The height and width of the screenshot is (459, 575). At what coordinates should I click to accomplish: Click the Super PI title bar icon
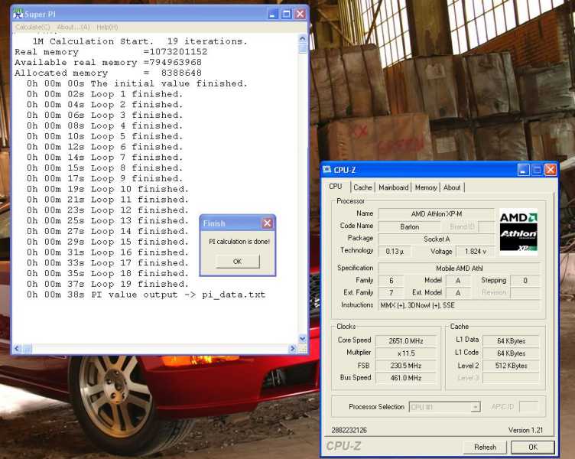(x=18, y=14)
